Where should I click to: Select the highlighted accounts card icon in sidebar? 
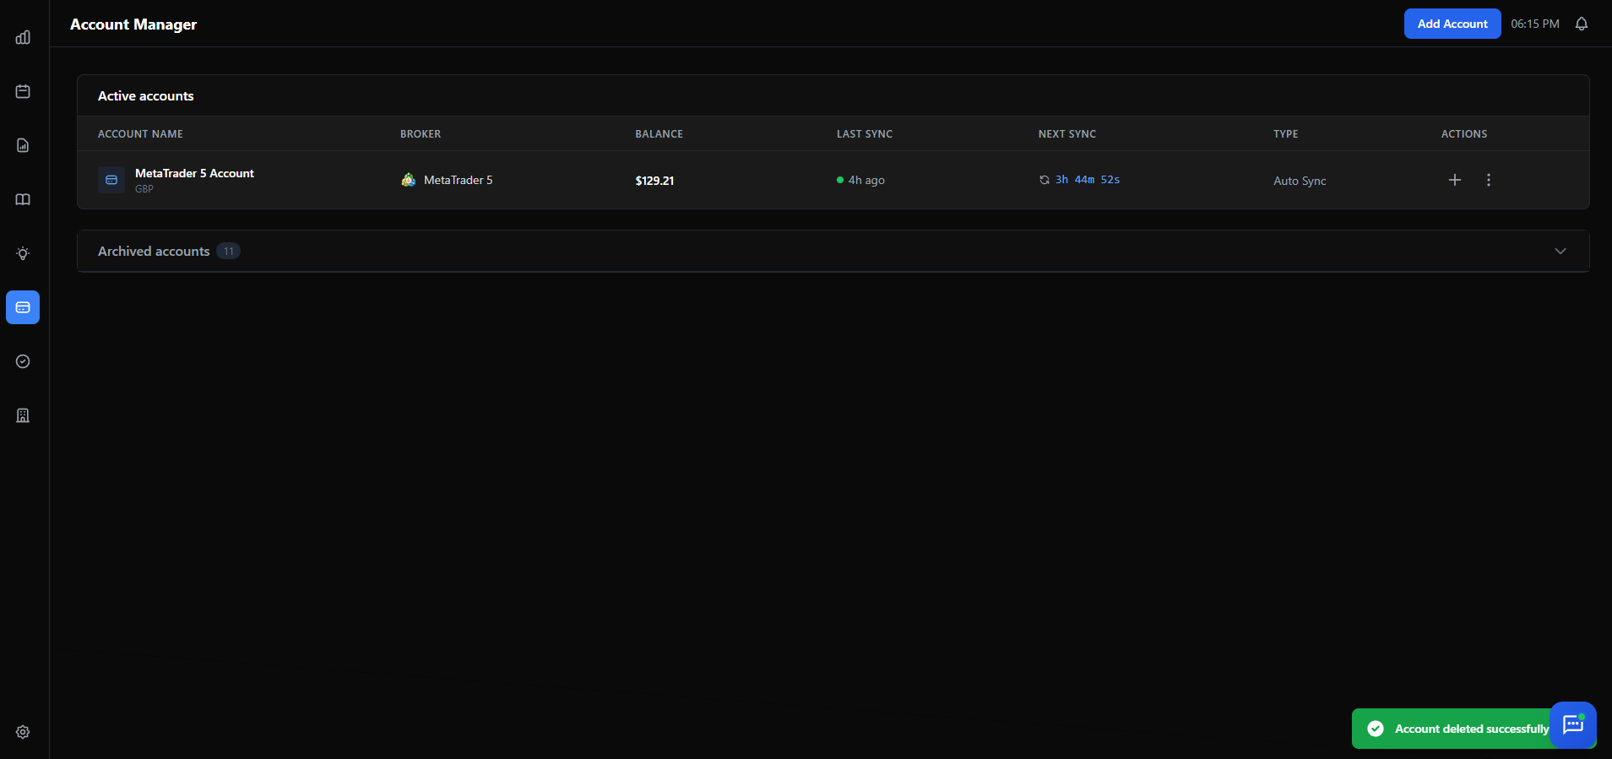tap(23, 307)
